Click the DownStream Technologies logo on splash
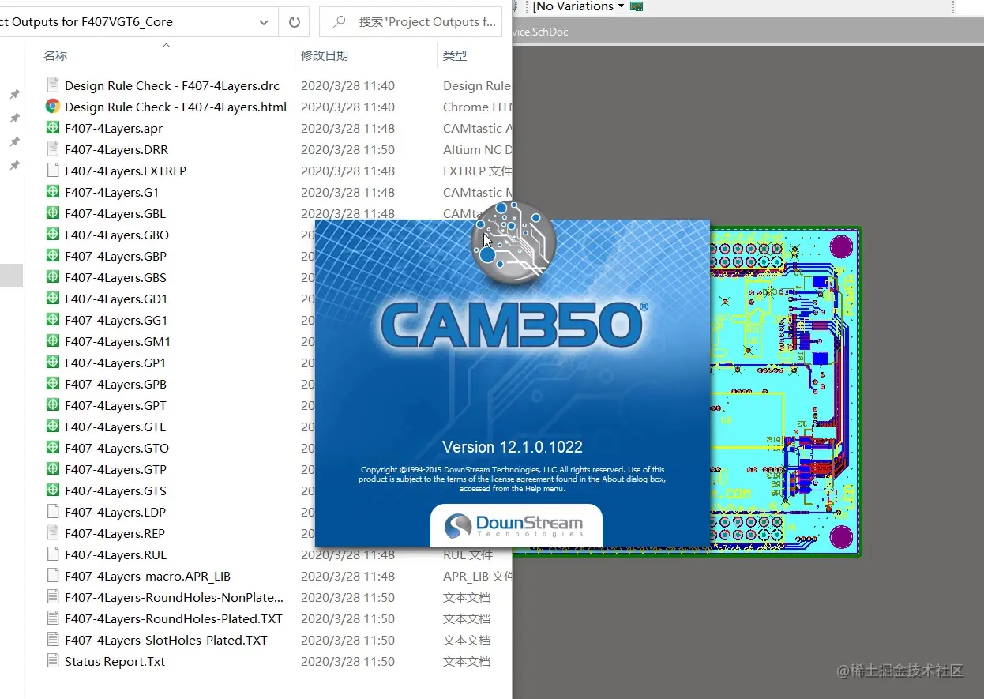 (x=515, y=526)
